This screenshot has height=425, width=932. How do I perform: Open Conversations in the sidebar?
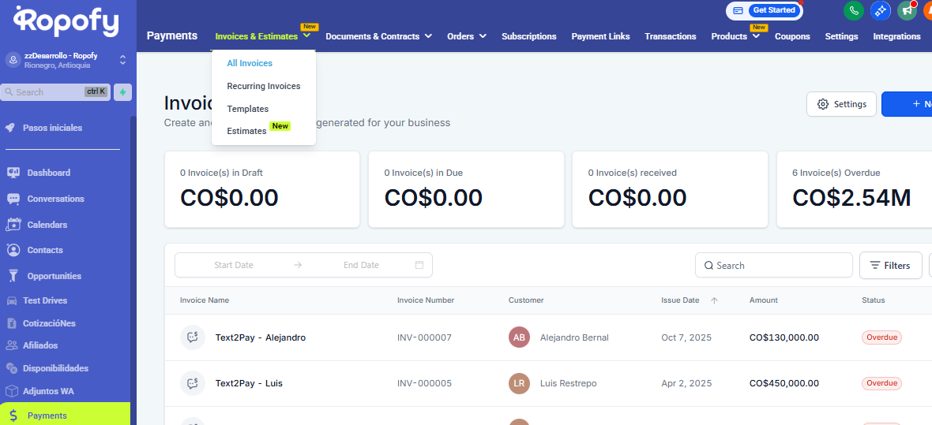[x=55, y=199]
